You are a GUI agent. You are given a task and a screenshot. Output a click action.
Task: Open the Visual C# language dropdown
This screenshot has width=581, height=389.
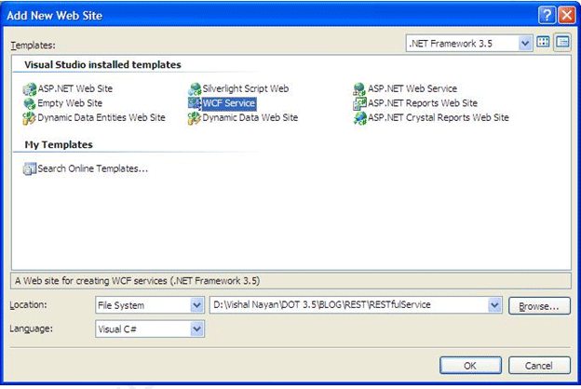(196, 329)
